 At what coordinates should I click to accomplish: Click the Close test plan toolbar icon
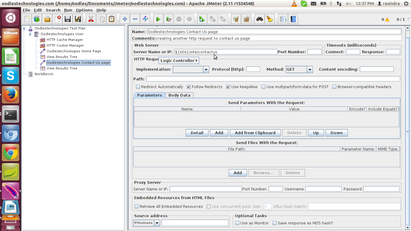[57, 19]
